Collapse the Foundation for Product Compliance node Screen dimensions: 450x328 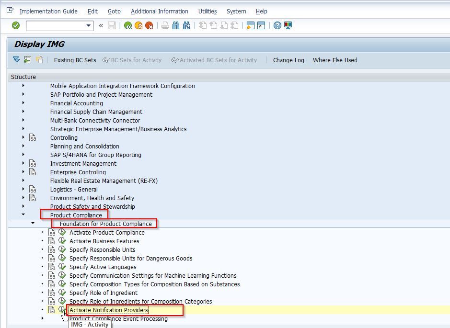(33, 223)
